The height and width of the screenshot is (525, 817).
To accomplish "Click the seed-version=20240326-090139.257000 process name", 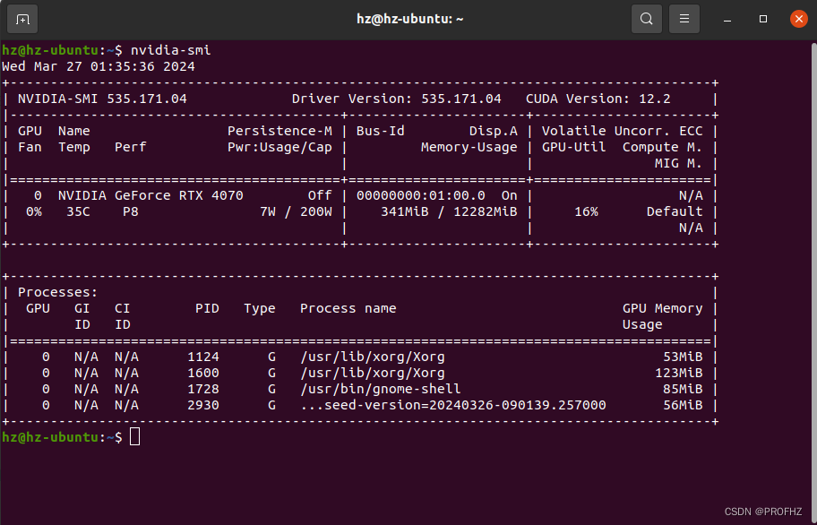I will point(453,406).
